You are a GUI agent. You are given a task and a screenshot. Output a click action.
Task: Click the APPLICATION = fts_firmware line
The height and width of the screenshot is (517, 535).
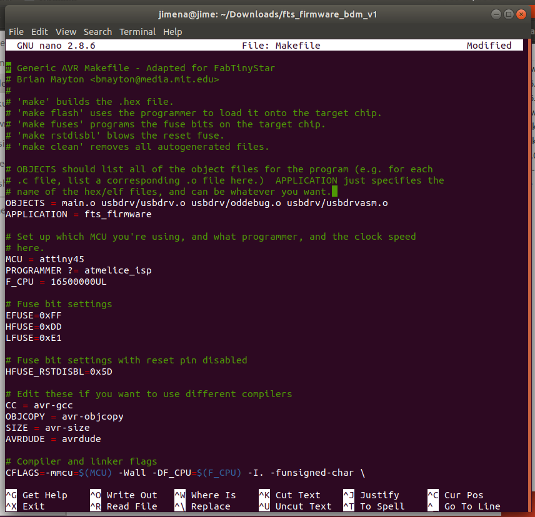click(x=79, y=214)
